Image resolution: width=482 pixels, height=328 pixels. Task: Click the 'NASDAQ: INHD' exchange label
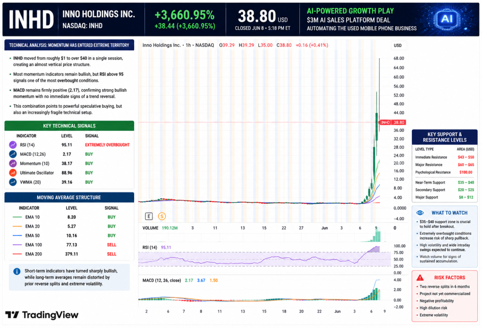coord(82,26)
